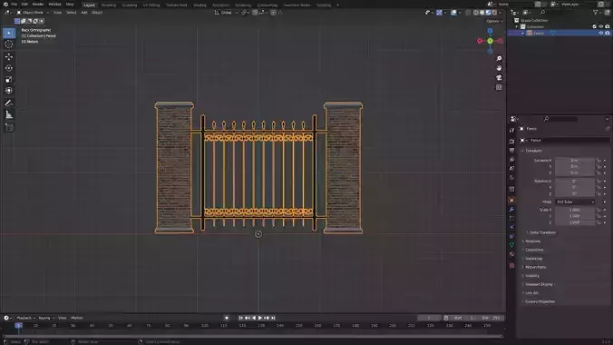Open the Physics properties tab
The image size is (613, 345).
click(511, 227)
